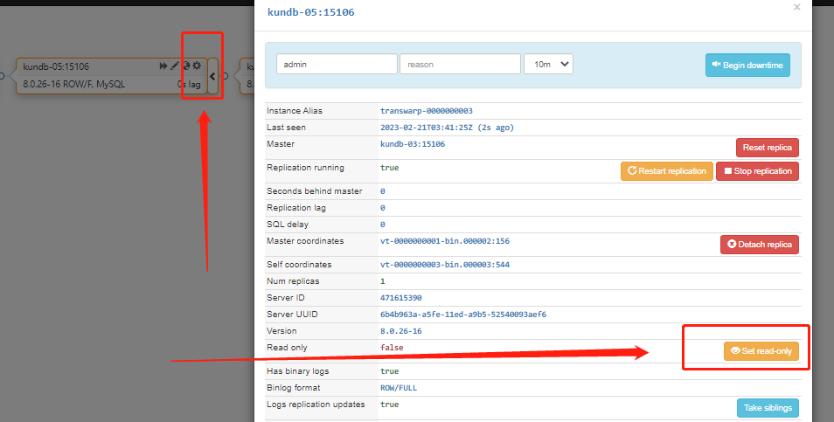Click the pencil edit icon on kundb-05 node
Viewport: 834px width, 422px height.
[x=175, y=66]
